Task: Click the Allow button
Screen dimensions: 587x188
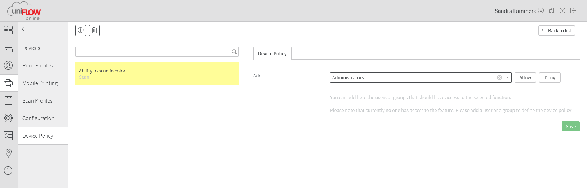Action: [525, 77]
